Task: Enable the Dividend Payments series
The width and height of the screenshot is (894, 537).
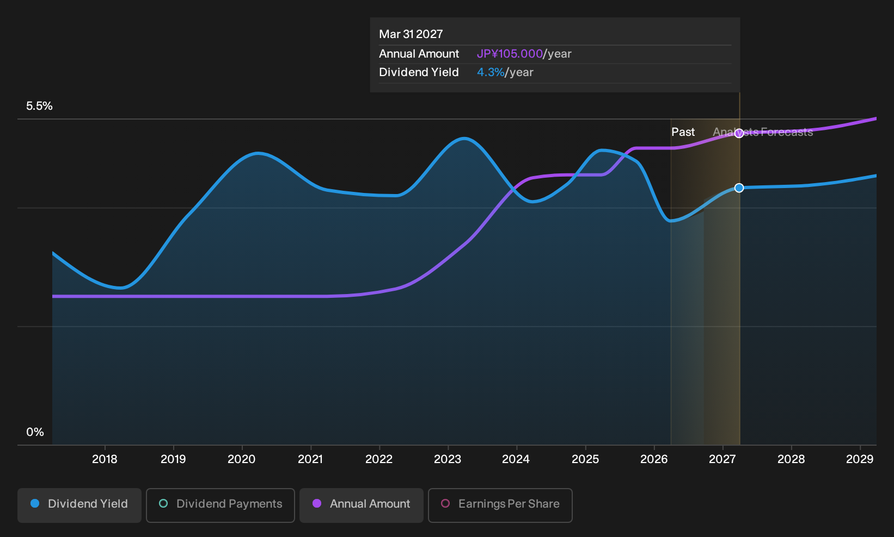Action: pos(221,505)
